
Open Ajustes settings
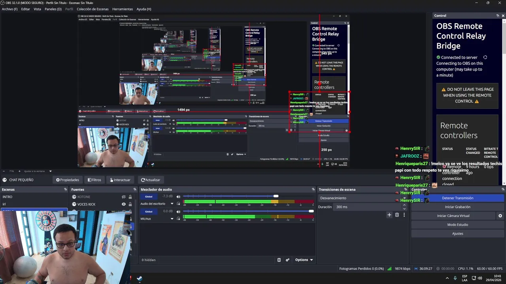coord(458,234)
